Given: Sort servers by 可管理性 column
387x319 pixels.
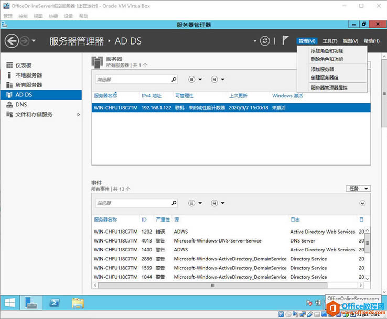Looking at the screenshot, I should click(185, 96).
